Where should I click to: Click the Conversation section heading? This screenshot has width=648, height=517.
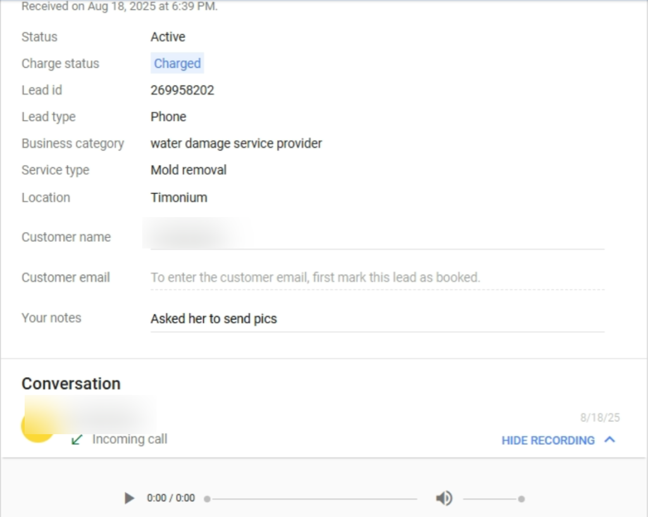[x=71, y=383]
